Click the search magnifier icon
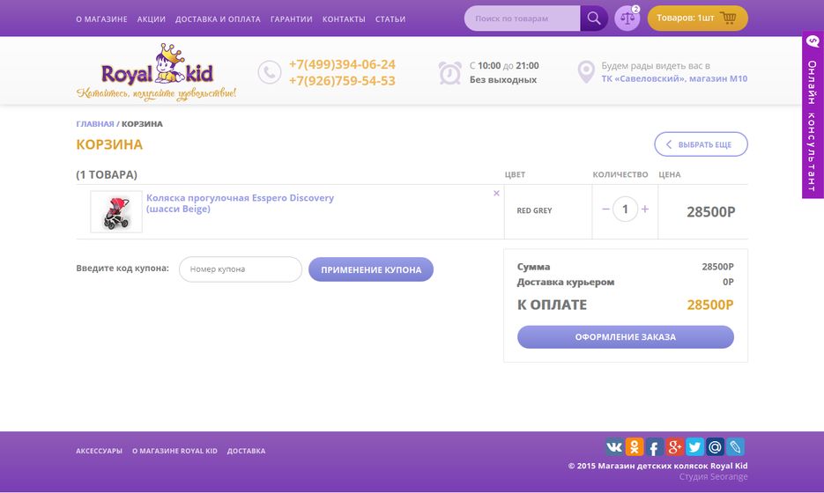 click(x=594, y=18)
